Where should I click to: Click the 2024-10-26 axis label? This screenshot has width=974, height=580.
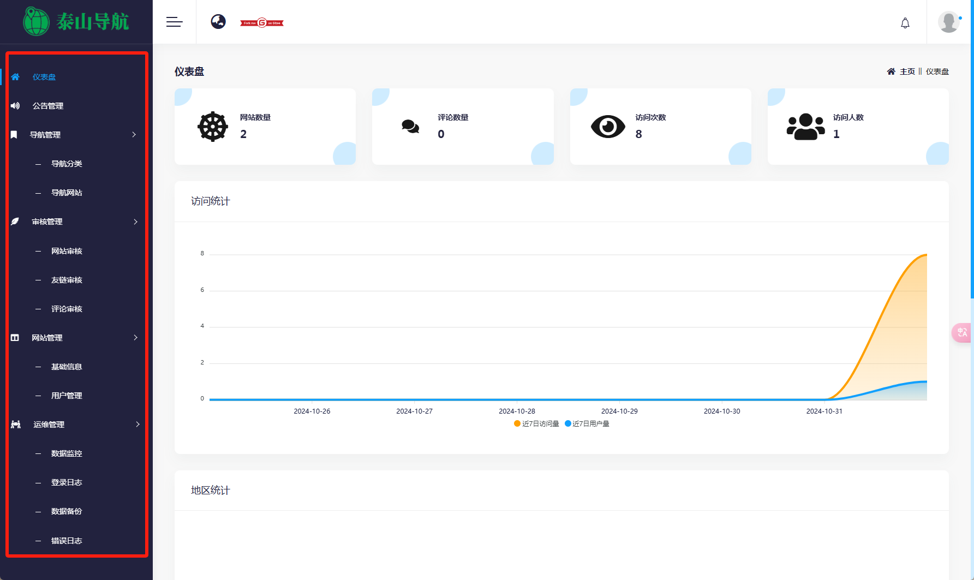point(312,411)
